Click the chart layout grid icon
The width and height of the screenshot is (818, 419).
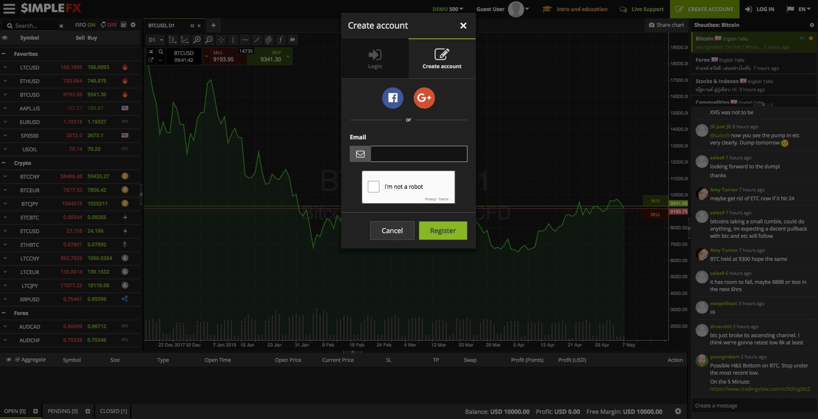(x=192, y=26)
